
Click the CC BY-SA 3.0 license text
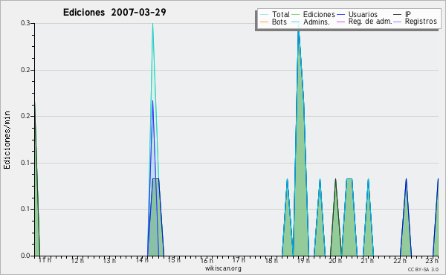click(423, 270)
